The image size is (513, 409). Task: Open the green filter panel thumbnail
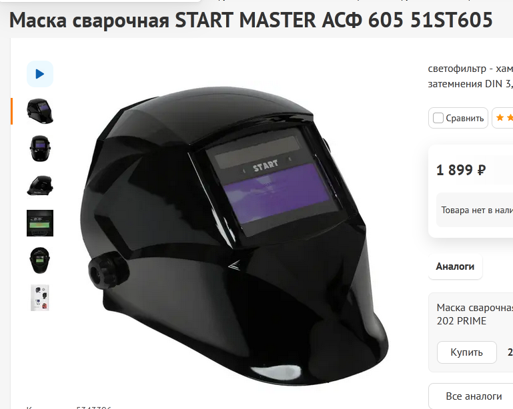[40, 222]
